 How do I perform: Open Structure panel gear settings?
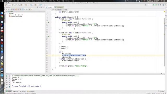click(x=42, y=7)
